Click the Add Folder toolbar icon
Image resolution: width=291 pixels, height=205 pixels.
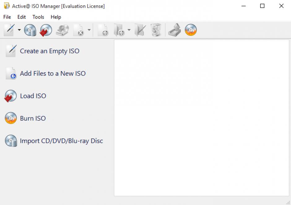click(x=119, y=30)
